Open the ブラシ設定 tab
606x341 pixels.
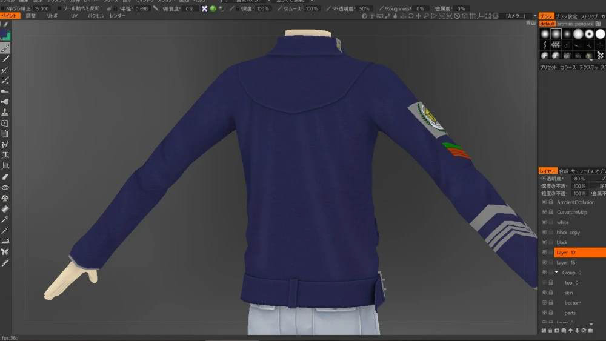(x=566, y=16)
